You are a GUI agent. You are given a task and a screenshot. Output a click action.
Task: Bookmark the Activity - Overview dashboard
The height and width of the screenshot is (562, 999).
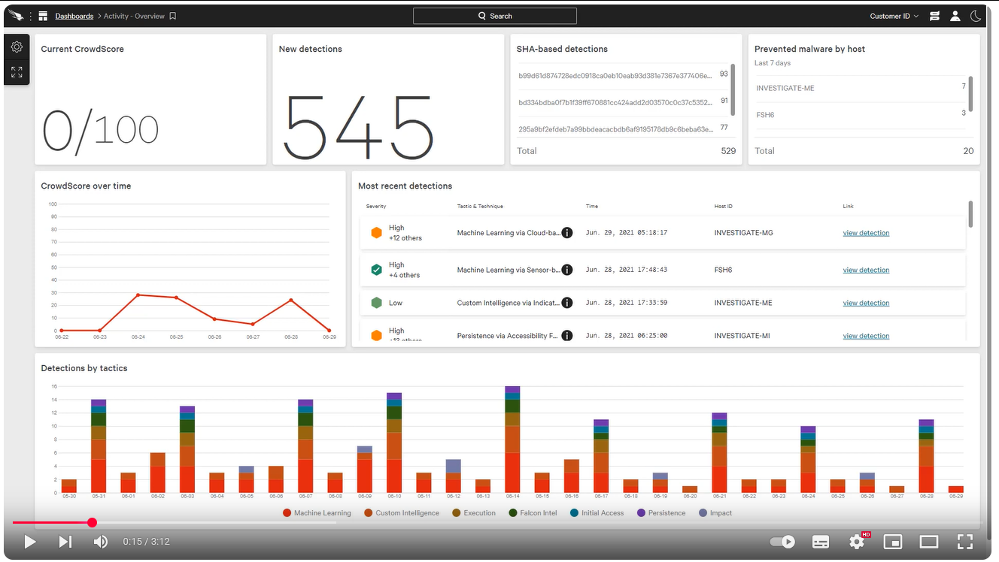click(x=173, y=16)
